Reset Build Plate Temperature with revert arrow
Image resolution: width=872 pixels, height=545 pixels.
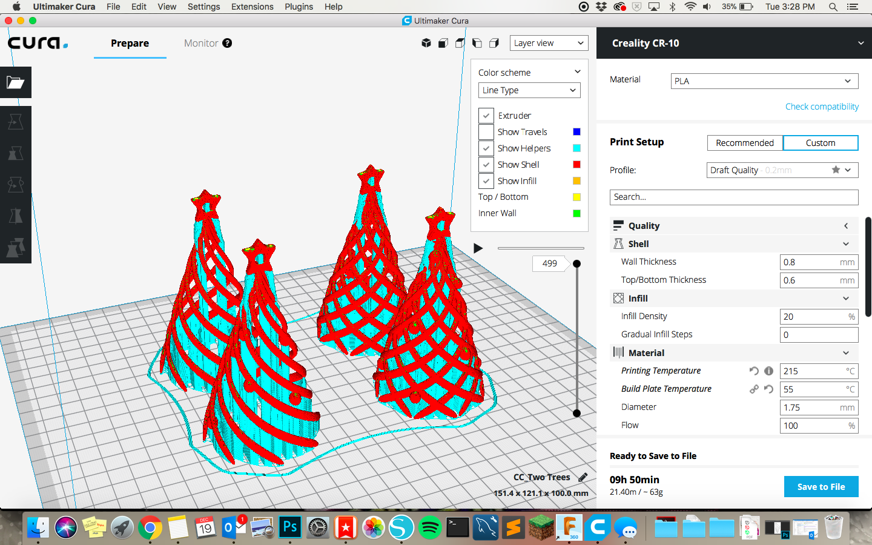768,389
